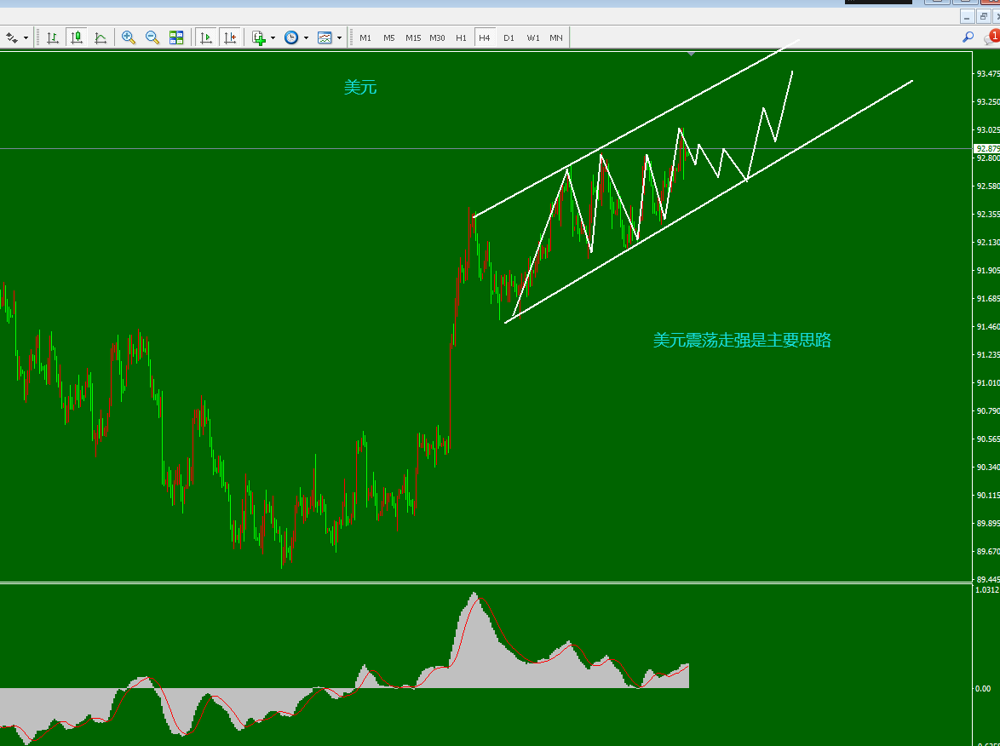Open the chart periods clock icon

pos(291,37)
